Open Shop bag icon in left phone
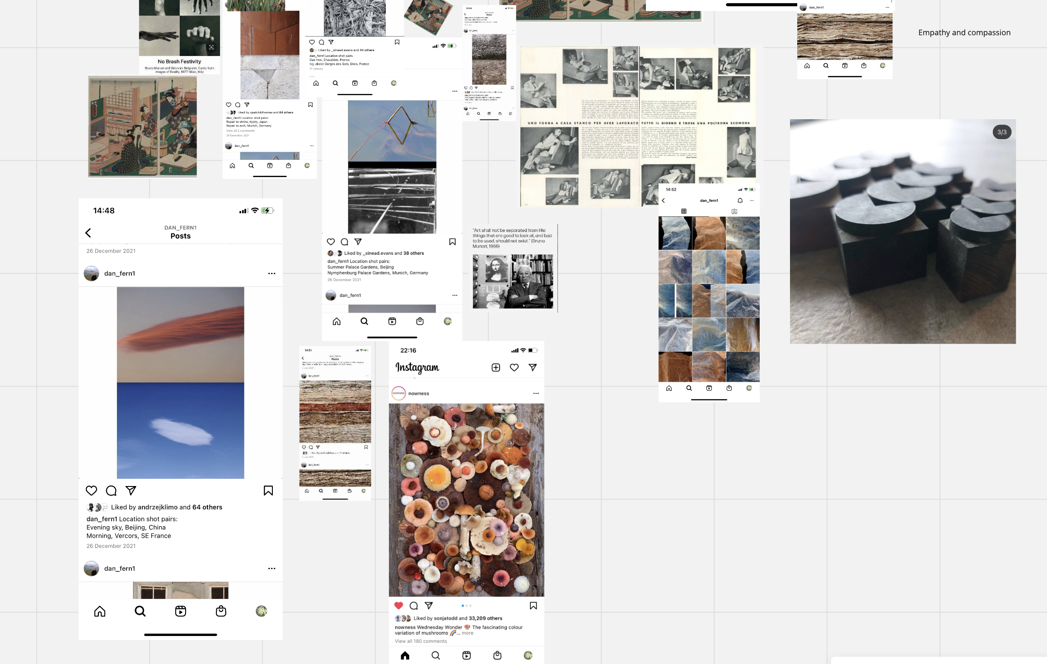 tap(221, 611)
